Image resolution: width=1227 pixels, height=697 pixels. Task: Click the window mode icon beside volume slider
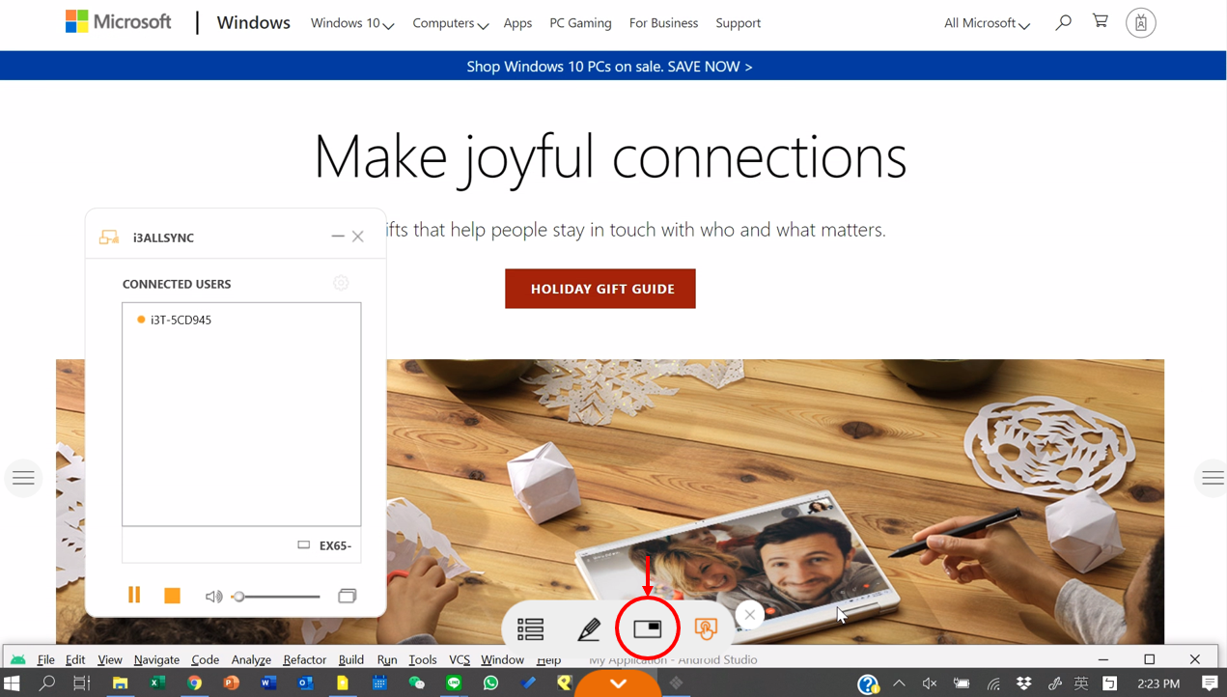(347, 596)
